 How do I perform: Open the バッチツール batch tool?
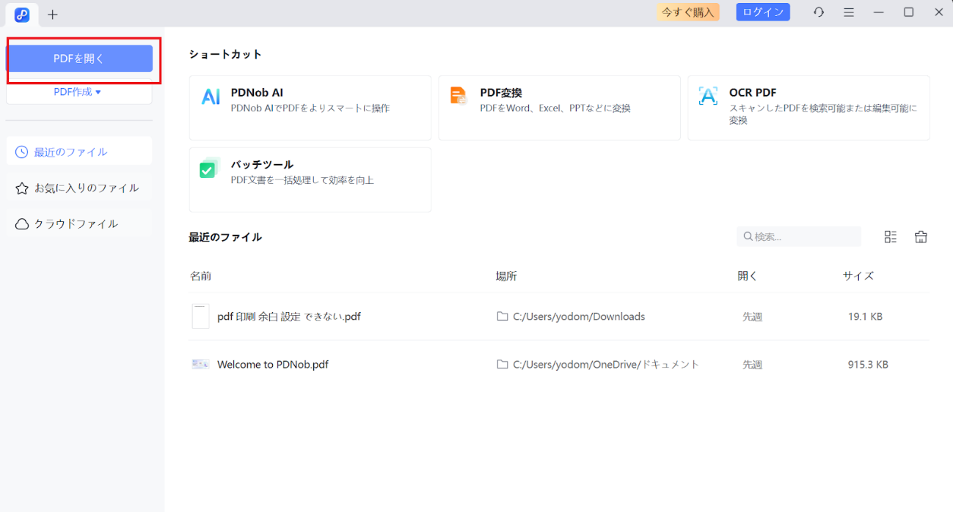click(309, 179)
